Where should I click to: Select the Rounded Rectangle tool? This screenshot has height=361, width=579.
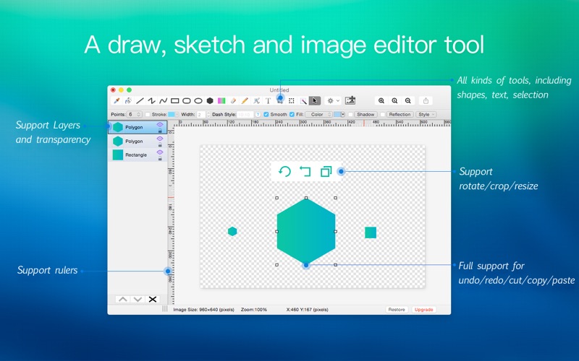[187, 100]
